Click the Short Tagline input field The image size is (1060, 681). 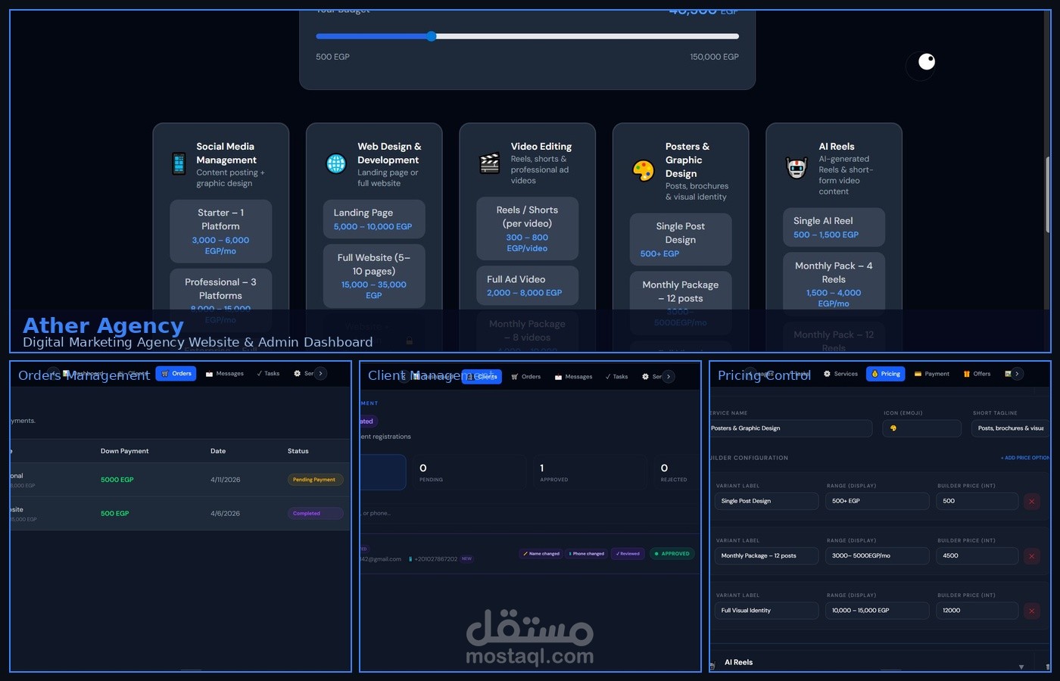pyautogui.click(x=1011, y=428)
